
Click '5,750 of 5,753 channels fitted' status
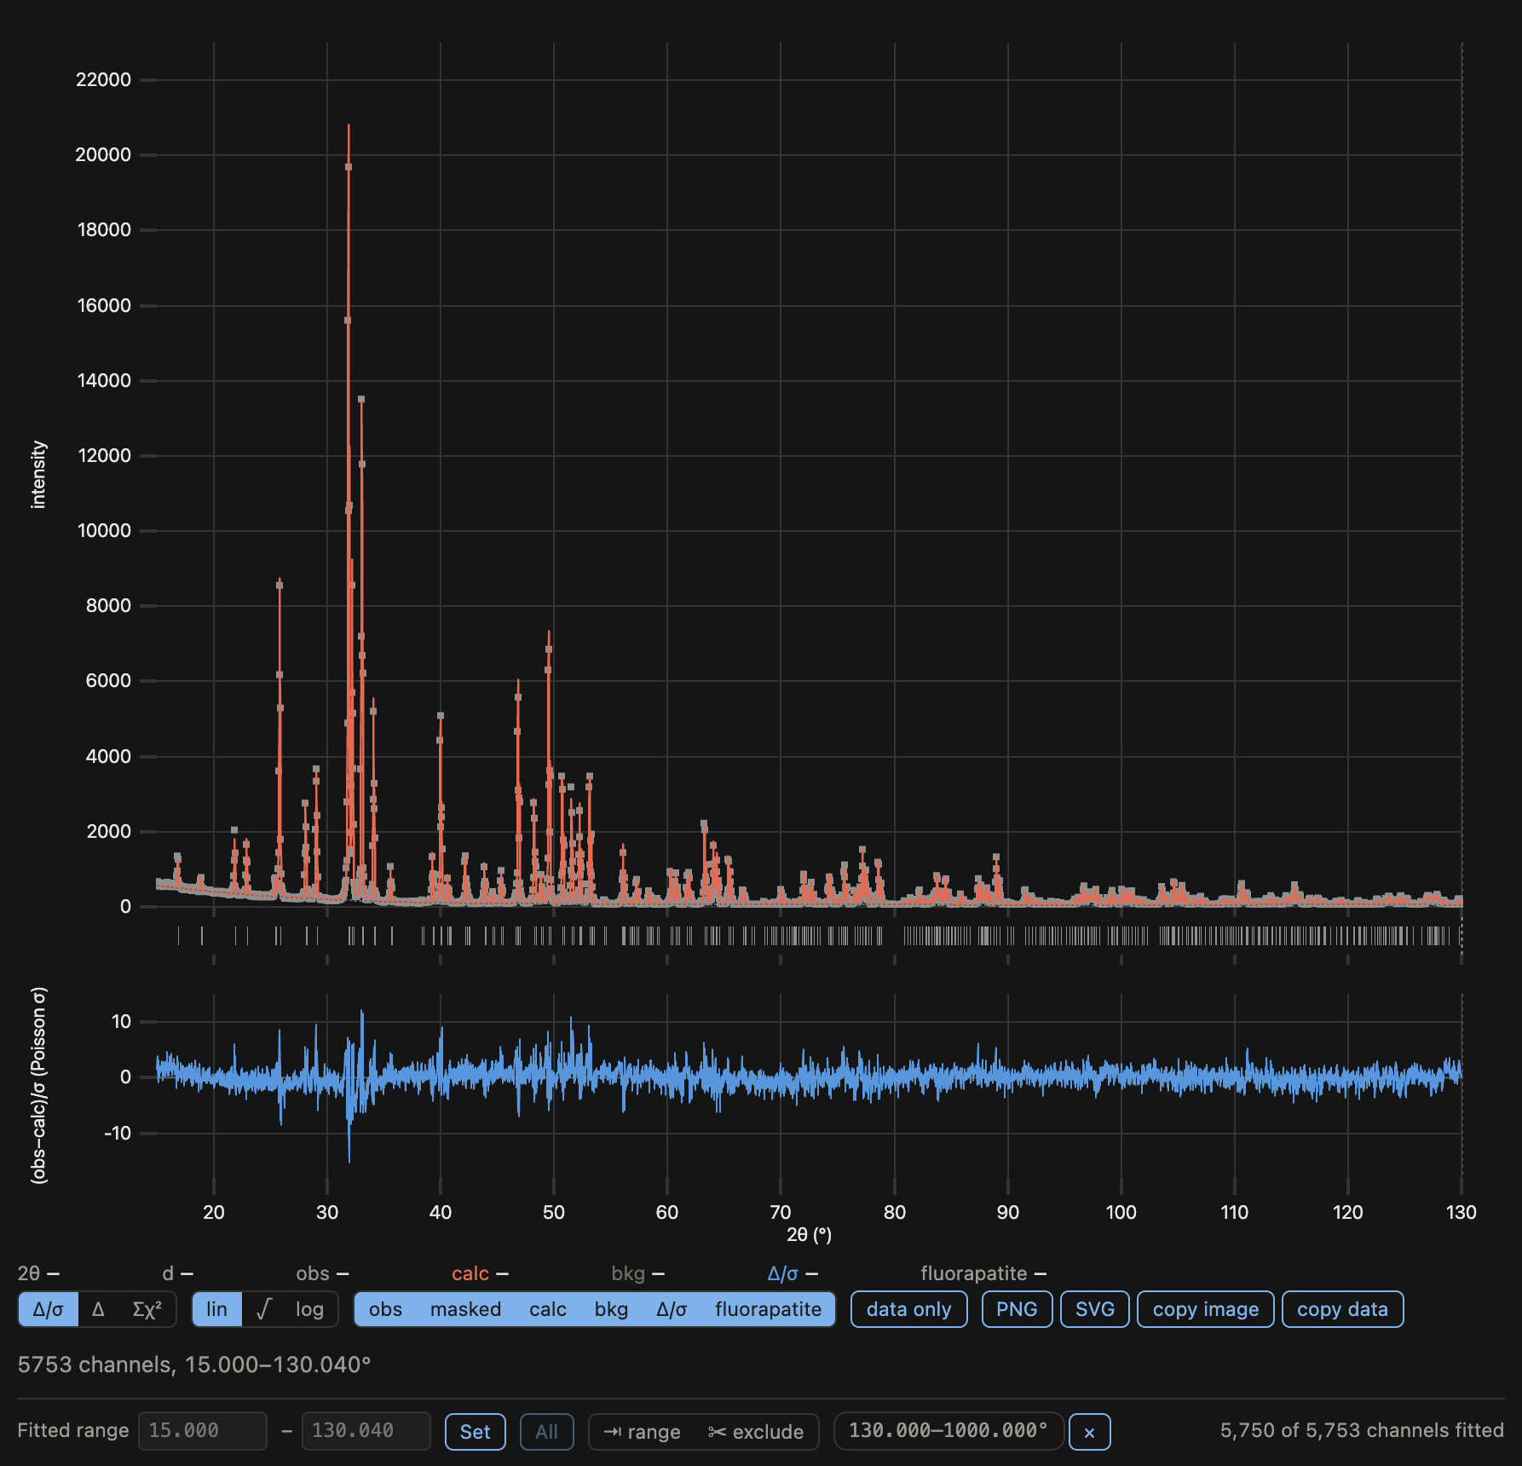[1362, 1431]
